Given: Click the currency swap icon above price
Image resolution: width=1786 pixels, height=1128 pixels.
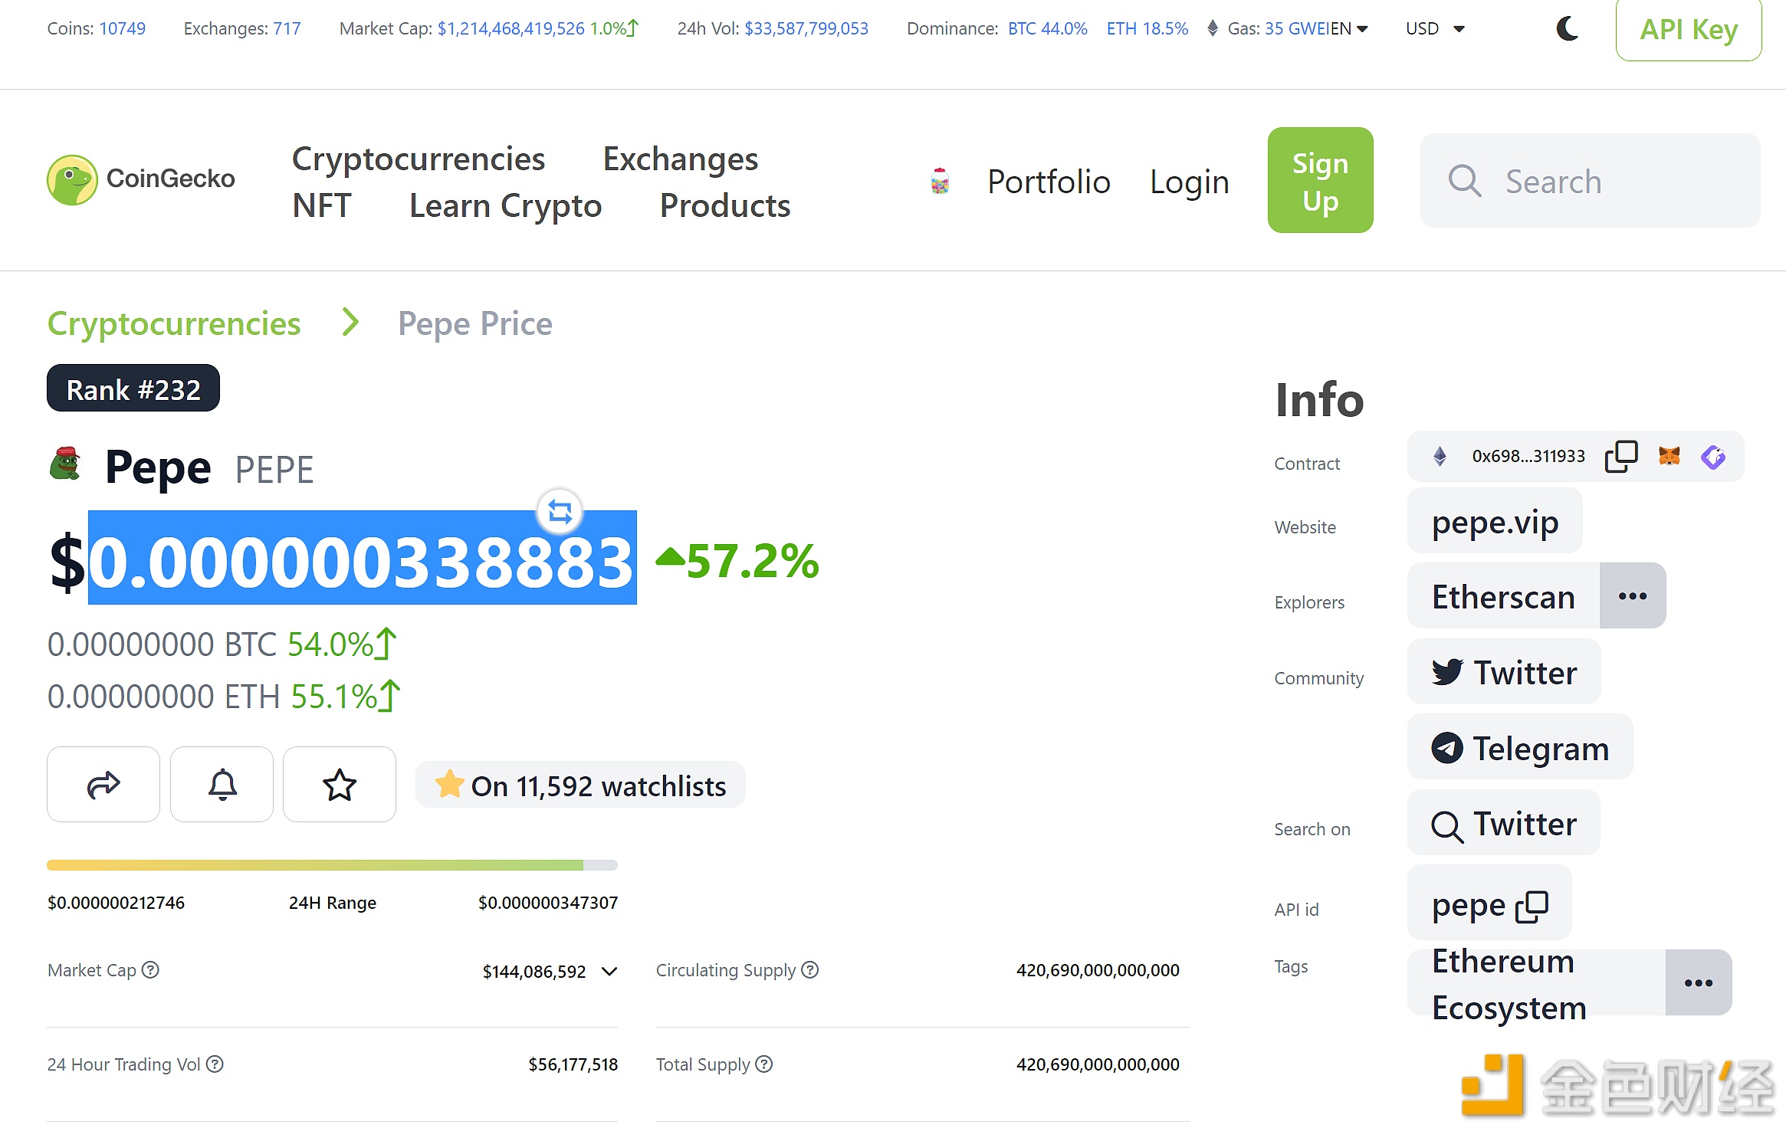Looking at the screenshot, I should coord(560,511).
